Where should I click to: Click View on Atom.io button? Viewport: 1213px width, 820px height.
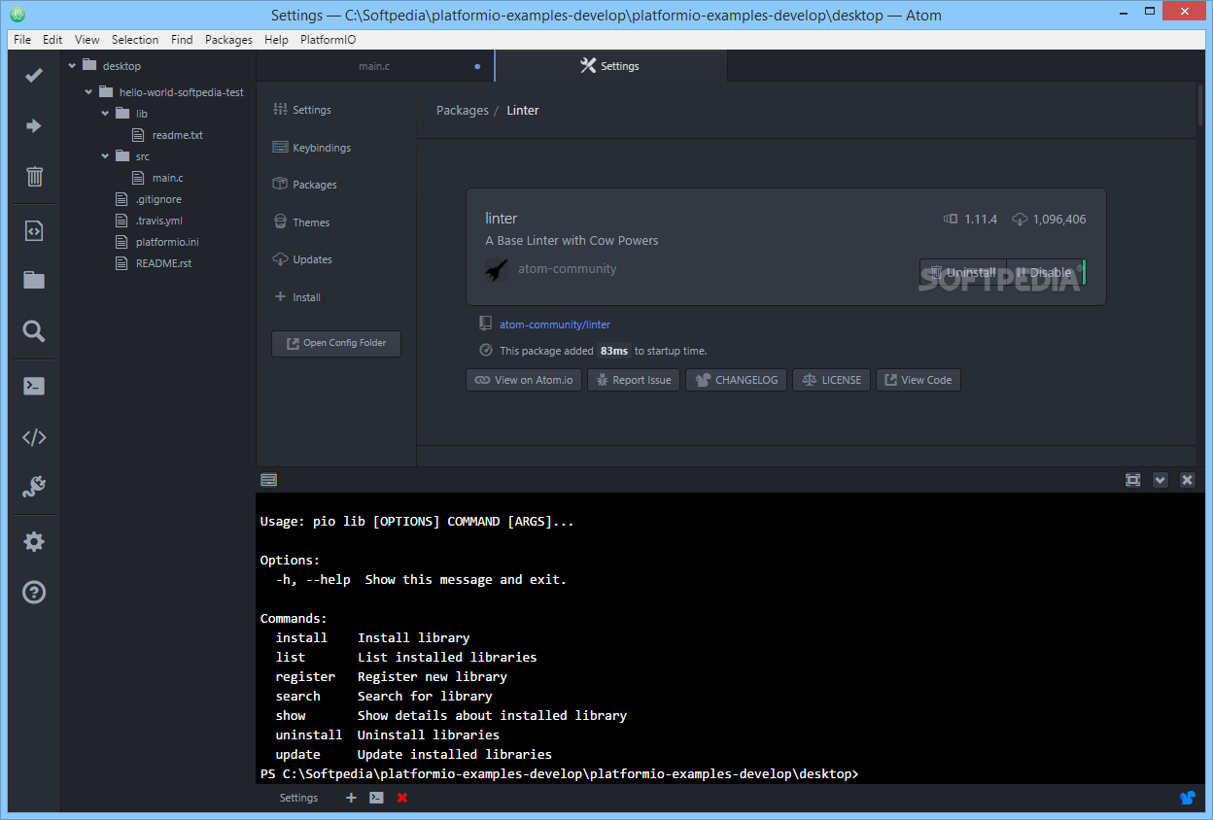point(524,380)
